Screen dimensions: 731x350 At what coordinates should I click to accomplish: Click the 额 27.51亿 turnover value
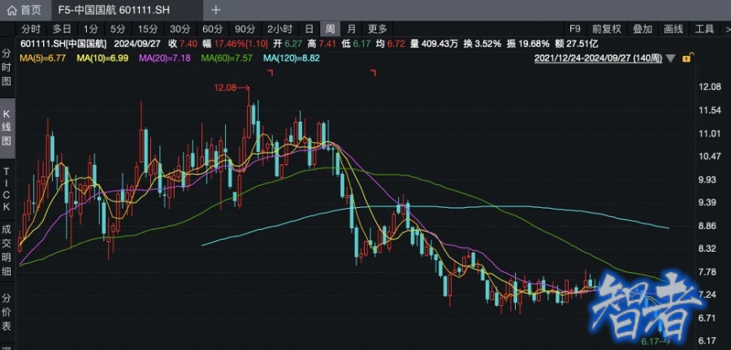(577, 44)
